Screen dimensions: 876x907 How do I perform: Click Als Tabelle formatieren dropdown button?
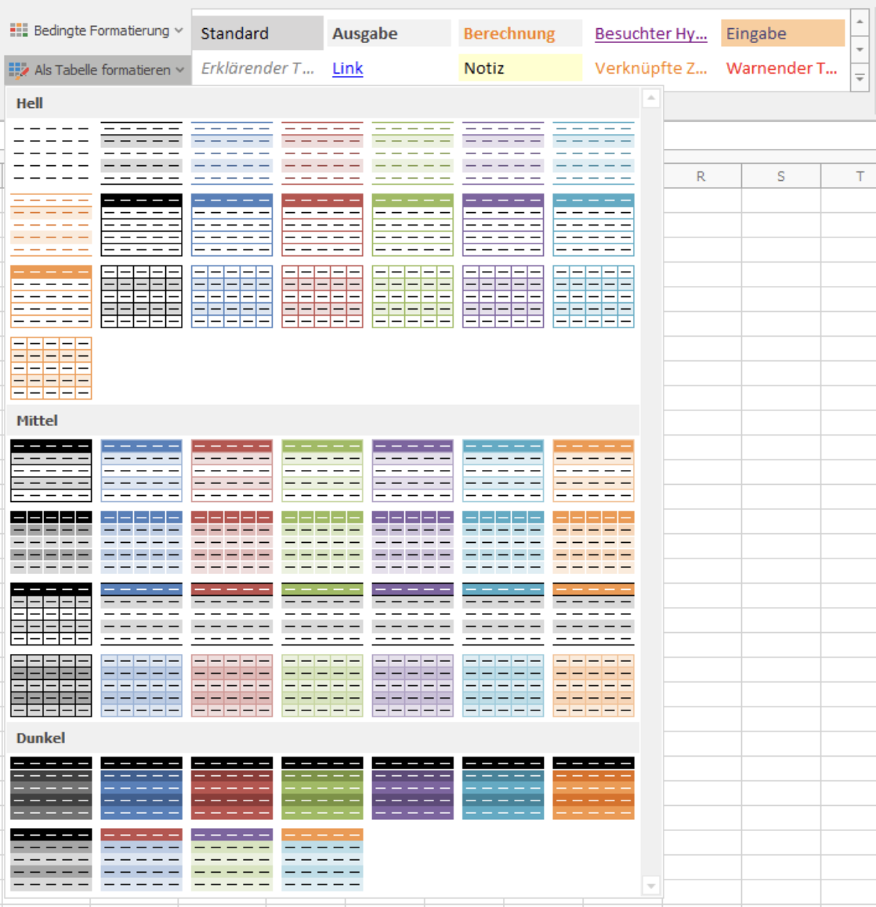click(96, 70)
